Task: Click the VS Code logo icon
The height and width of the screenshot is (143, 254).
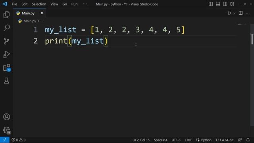Action: [5, 4]
